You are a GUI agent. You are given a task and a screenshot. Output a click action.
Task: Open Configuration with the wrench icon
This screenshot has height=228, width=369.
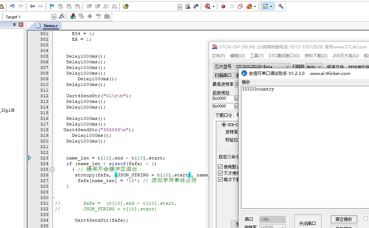point(280,6)
